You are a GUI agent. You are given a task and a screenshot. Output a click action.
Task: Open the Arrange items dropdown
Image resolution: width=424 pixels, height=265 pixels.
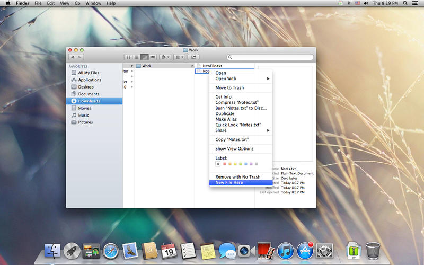(x=179, y=57)
